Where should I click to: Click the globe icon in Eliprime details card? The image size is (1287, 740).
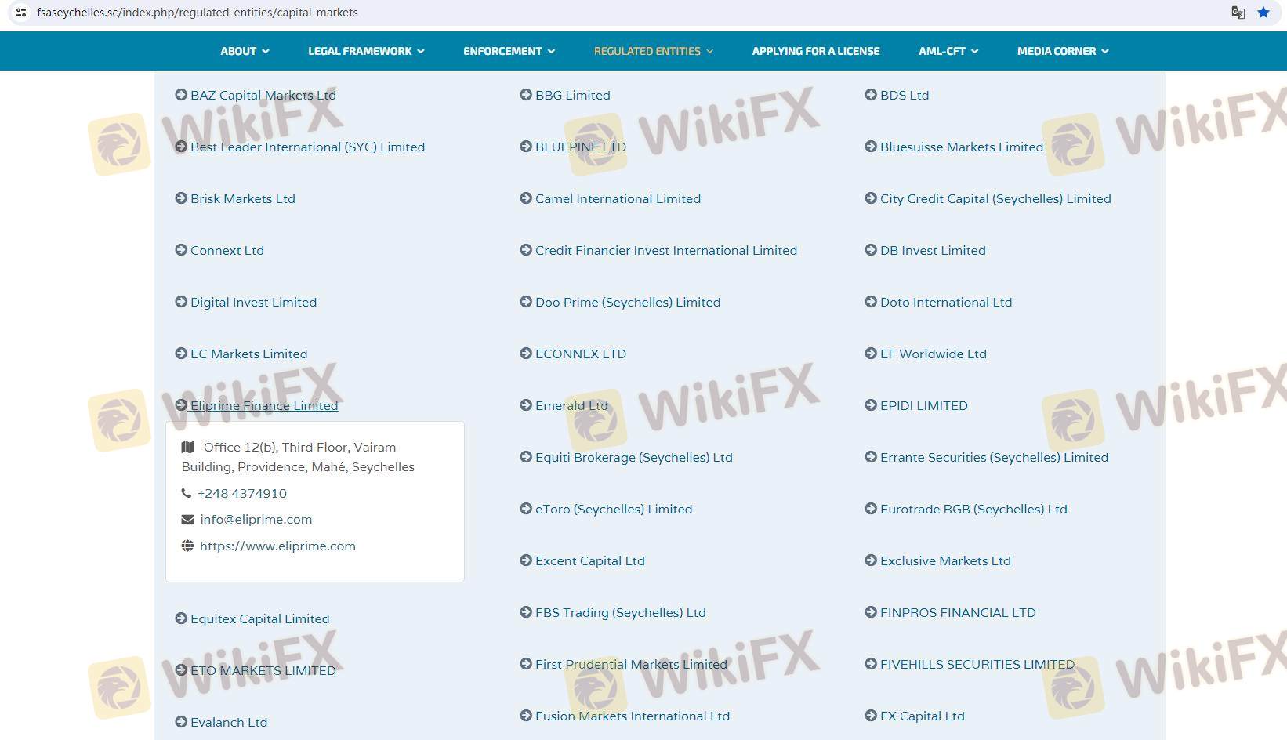click(x=187, y=546)
